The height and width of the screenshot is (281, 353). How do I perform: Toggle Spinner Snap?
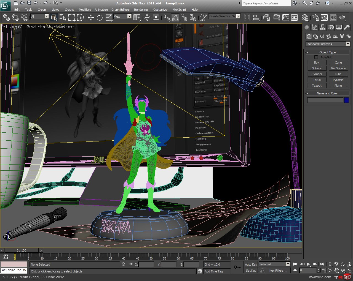click(x=193, y=18)
